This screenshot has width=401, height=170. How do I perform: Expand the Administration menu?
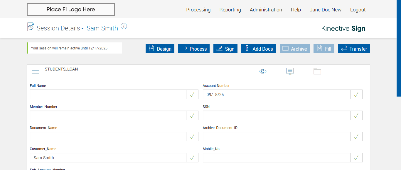click(266, 10)
